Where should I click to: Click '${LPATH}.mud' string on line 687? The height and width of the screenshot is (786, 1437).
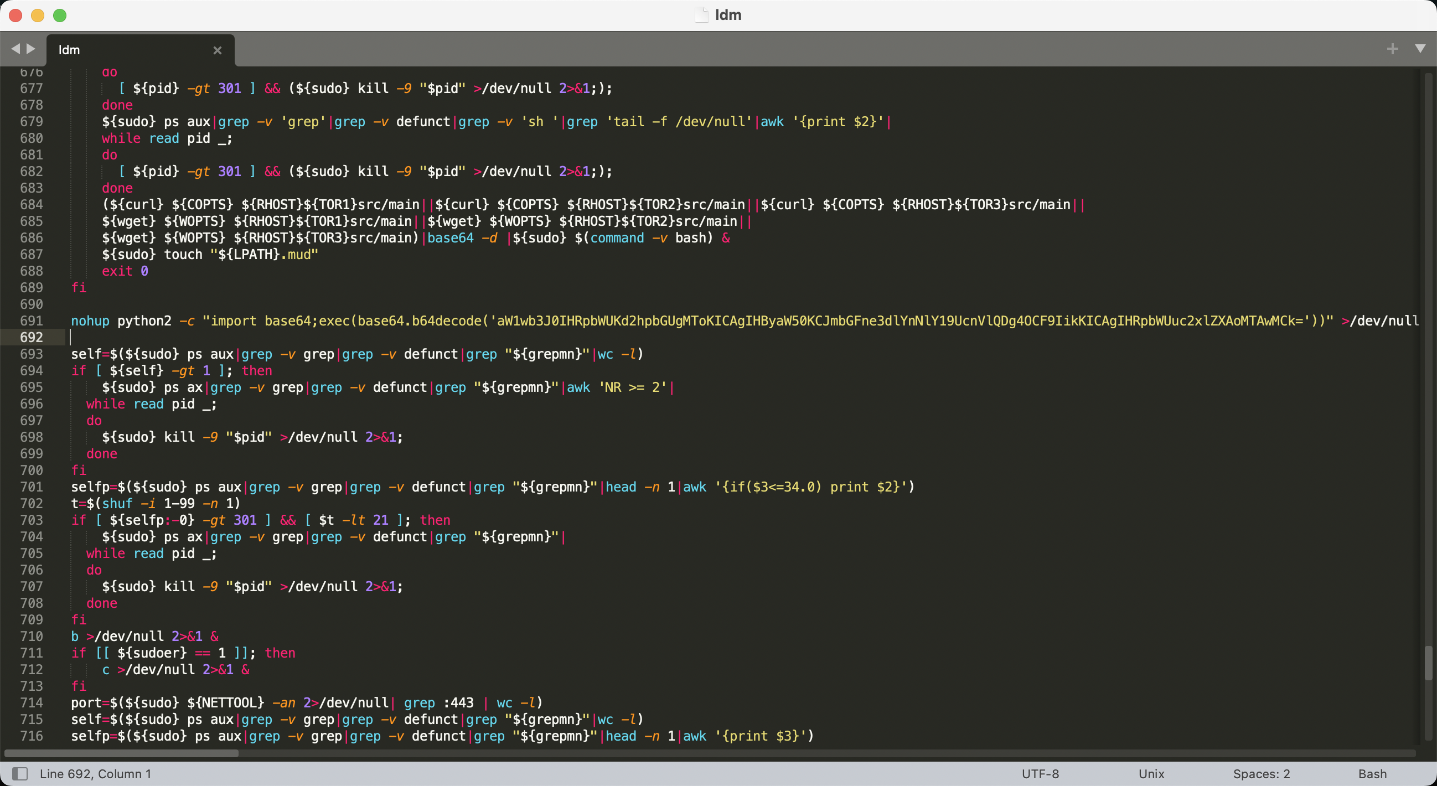point(265,255)
